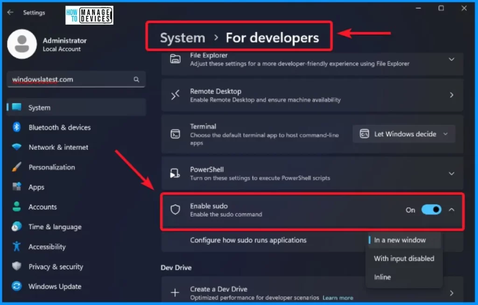The height and width of the screenshot is (305, 478).
Task: Open Remote Desktop via its right chevron
Action: [451, 95]
